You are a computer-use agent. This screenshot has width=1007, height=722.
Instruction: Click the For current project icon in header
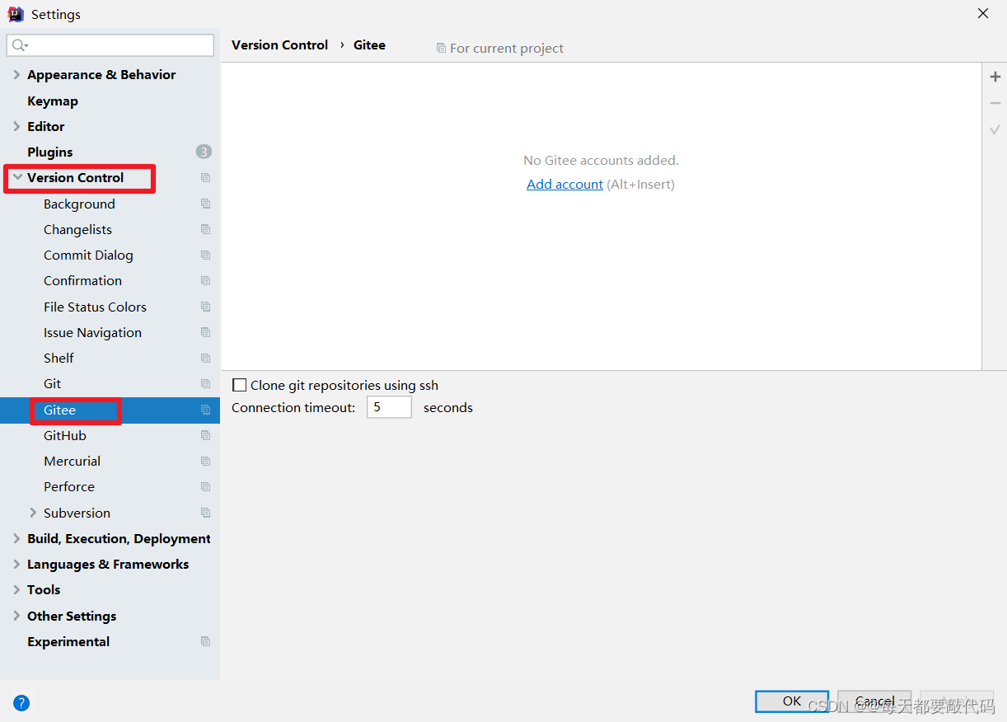[x=441, y=49]
